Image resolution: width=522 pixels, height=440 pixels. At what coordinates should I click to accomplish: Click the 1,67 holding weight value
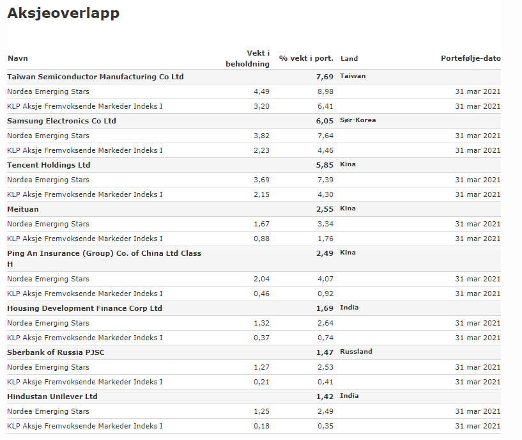[262, 224]
